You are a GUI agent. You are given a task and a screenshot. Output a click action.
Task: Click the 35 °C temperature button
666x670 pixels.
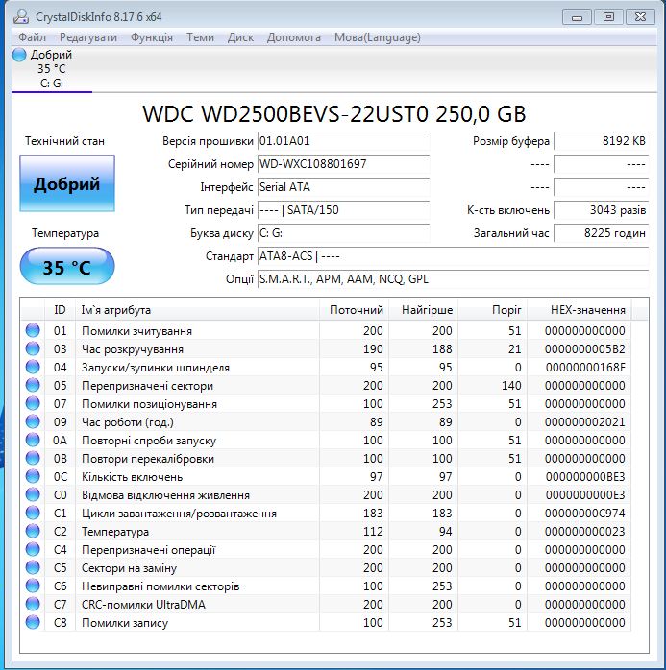(66, 267)
